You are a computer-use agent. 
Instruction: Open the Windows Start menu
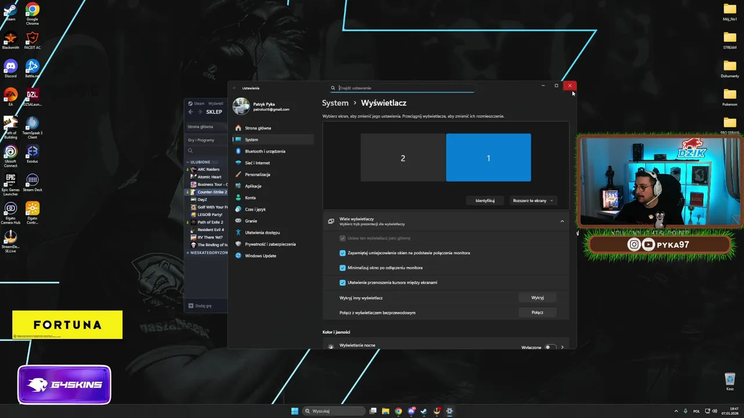pyautogui.click(x=295, y=411)
